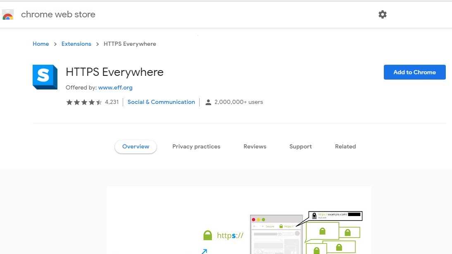
Task: Open the Extensions breadcrumb link
Action: [x=76, y=44]
